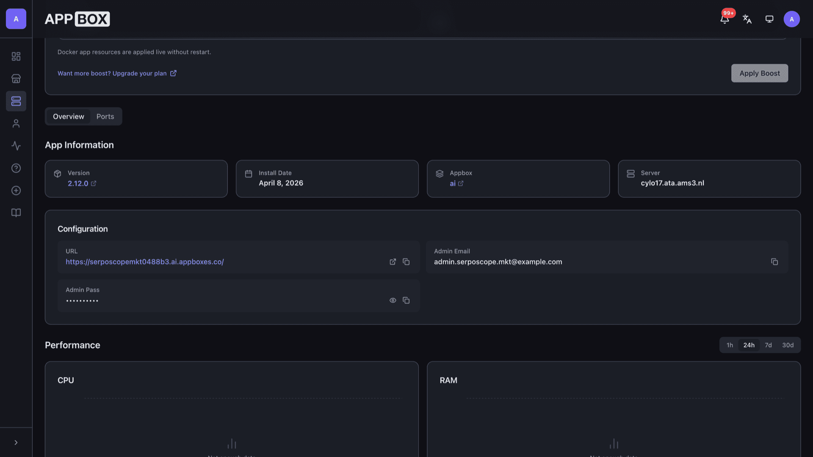Screen dimensions: 813x457
Task: Click the Server card icon
Action: pos(630,174)
